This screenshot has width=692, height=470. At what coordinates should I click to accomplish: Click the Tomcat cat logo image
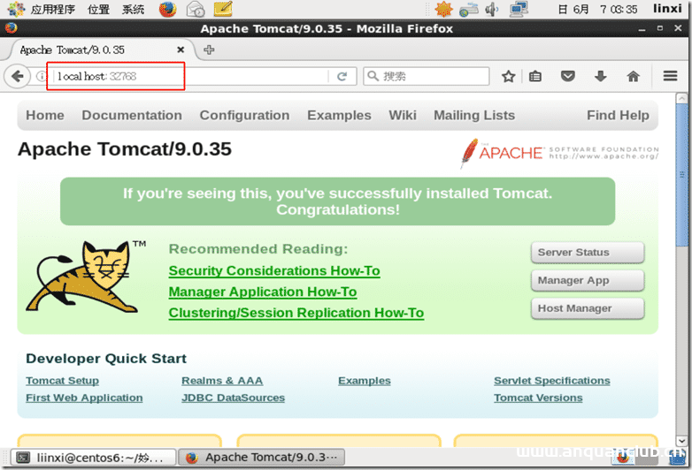(83, 277)
